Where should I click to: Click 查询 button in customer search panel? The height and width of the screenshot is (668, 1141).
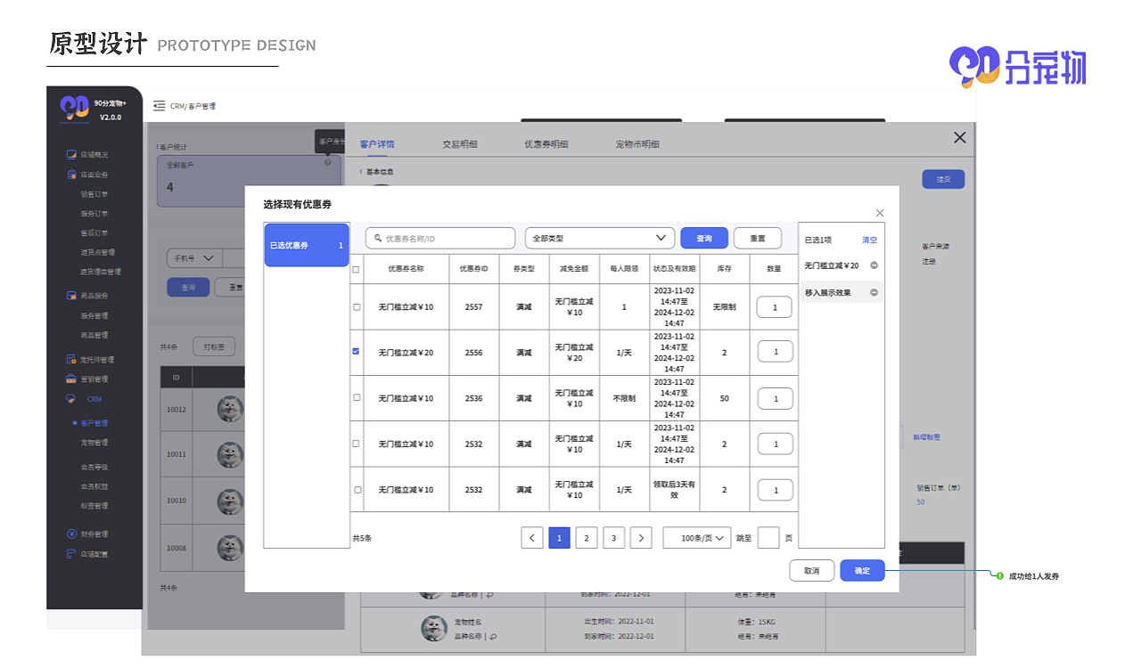click(x=188, y=288)
